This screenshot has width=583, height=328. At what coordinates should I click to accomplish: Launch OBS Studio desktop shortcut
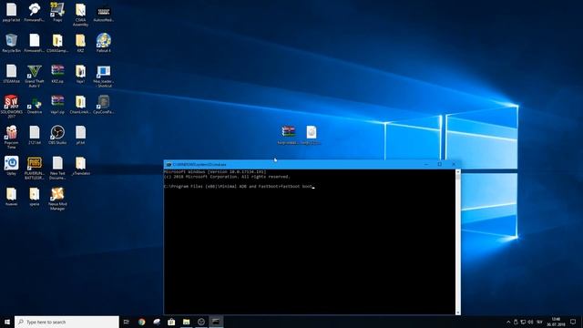57,135
